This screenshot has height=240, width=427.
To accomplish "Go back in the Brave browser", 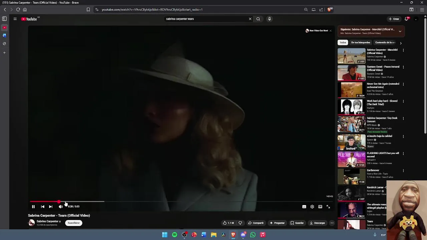I will [5, 10].
